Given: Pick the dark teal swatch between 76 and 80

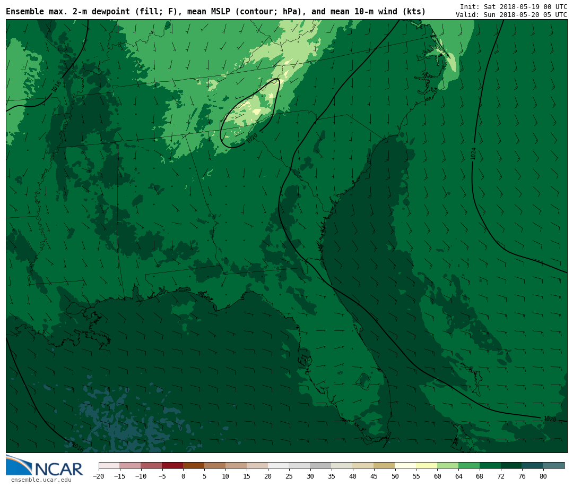Looking at the screenshot, I should coord(533,465).
